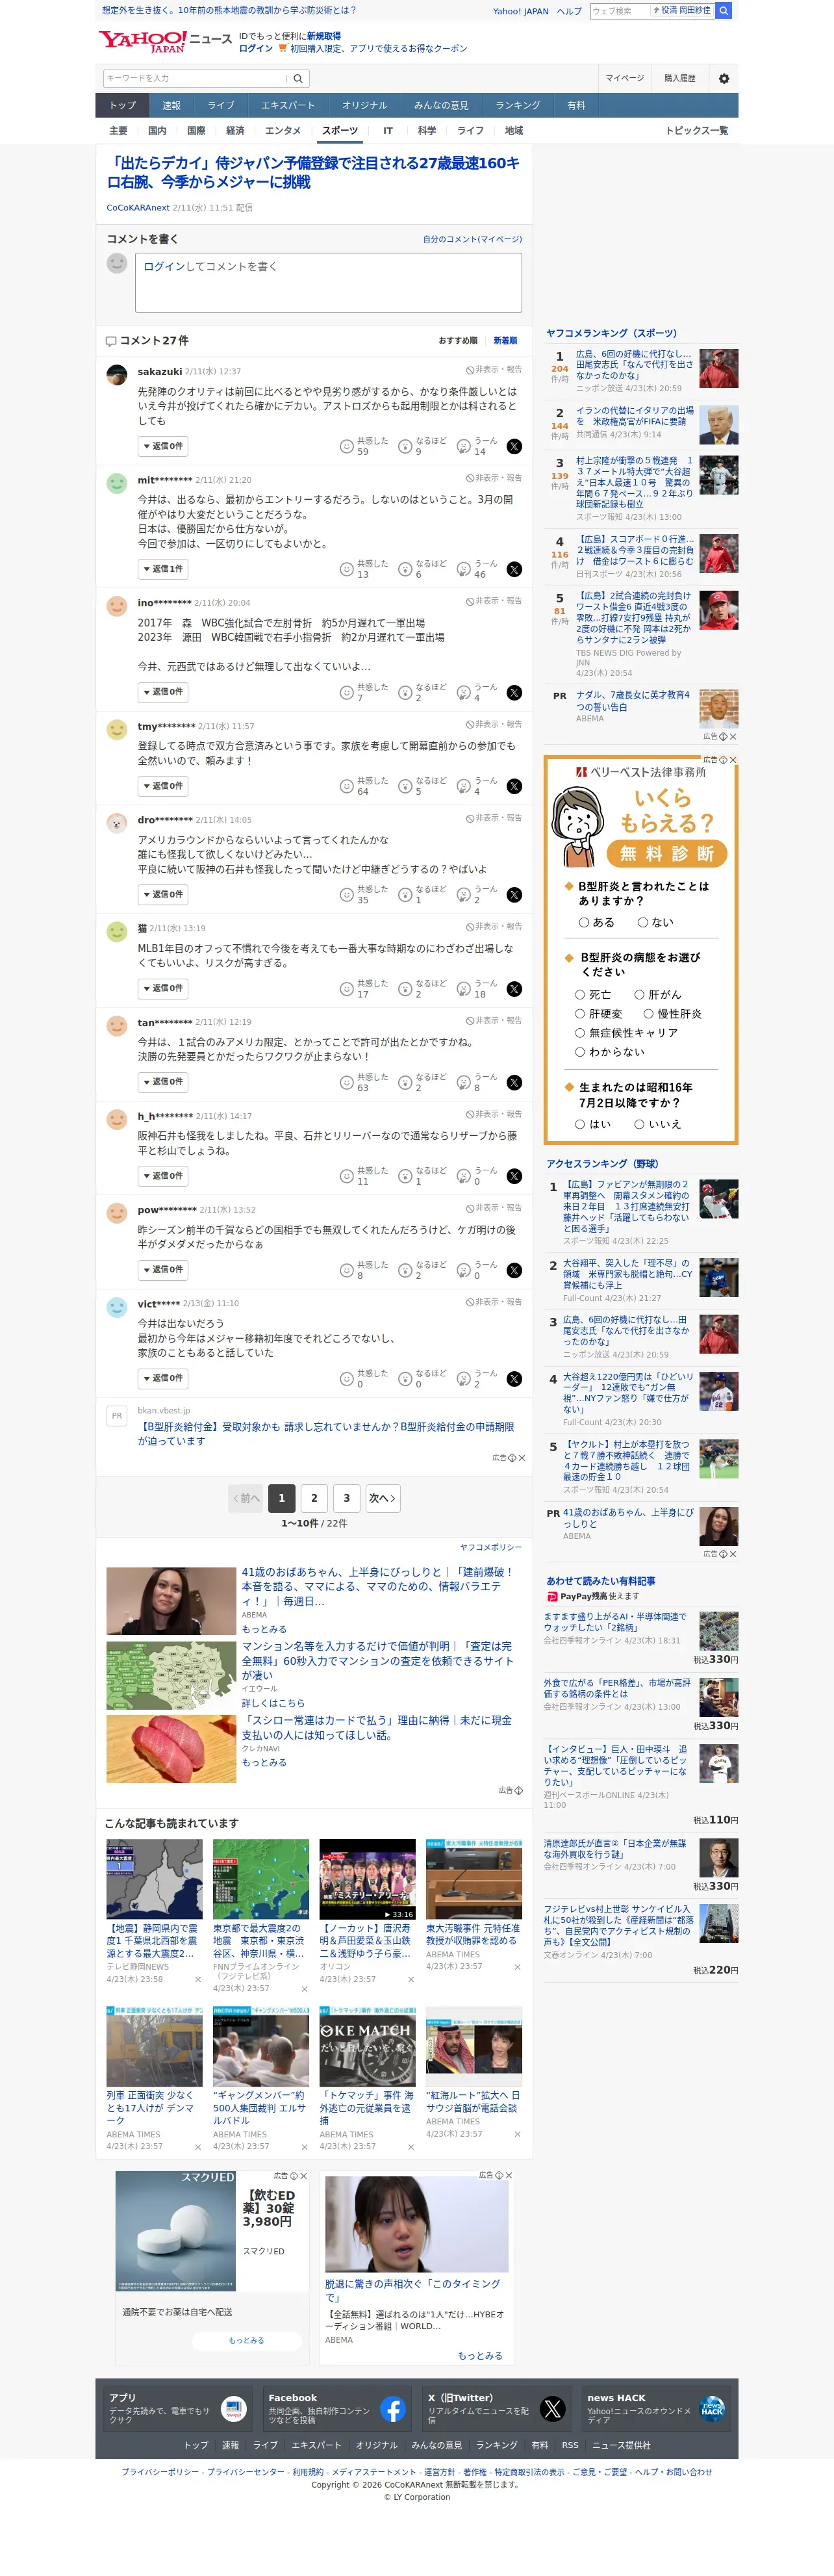Select 慢性肝炎 radio option in ad

point(648,1014)
